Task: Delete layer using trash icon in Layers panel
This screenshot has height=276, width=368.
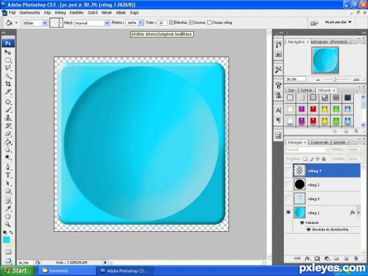Action: [356, 258]
